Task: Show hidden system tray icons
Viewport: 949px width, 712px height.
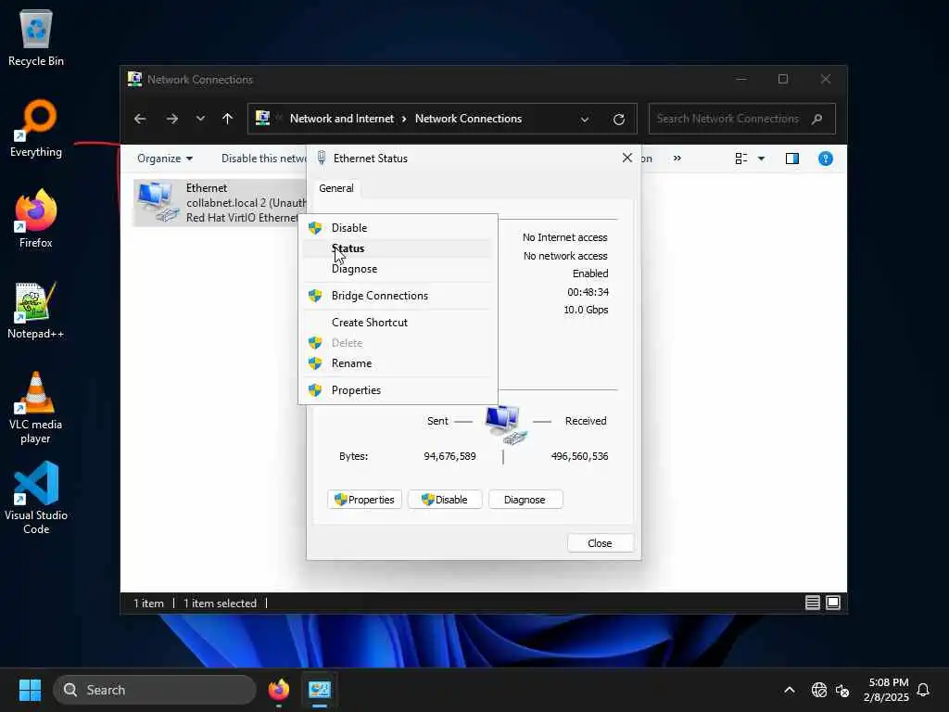Action: click(790, 690)
